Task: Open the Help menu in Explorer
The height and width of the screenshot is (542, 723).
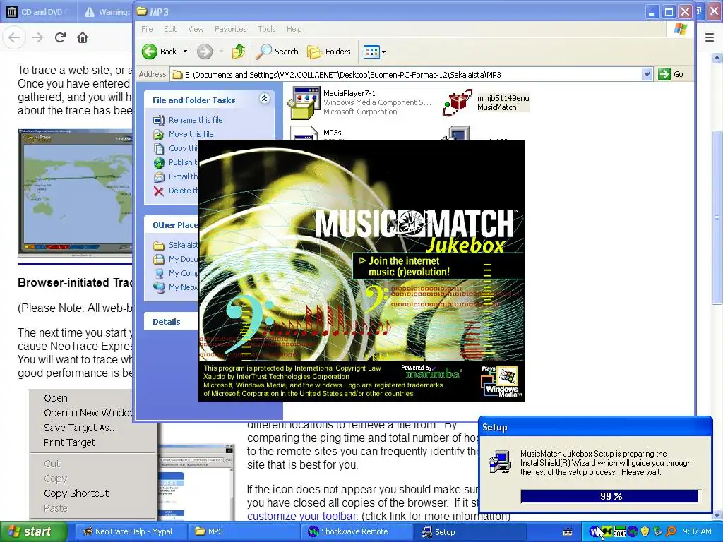Action: (294, 28)
